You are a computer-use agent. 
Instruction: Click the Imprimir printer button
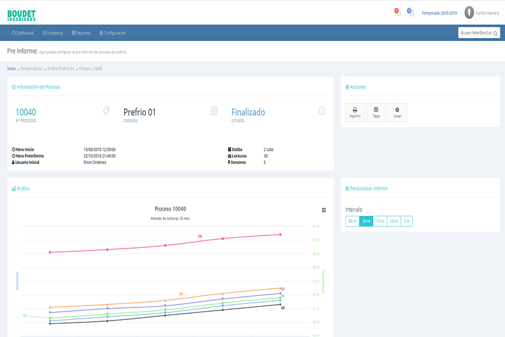click(355, 113)
